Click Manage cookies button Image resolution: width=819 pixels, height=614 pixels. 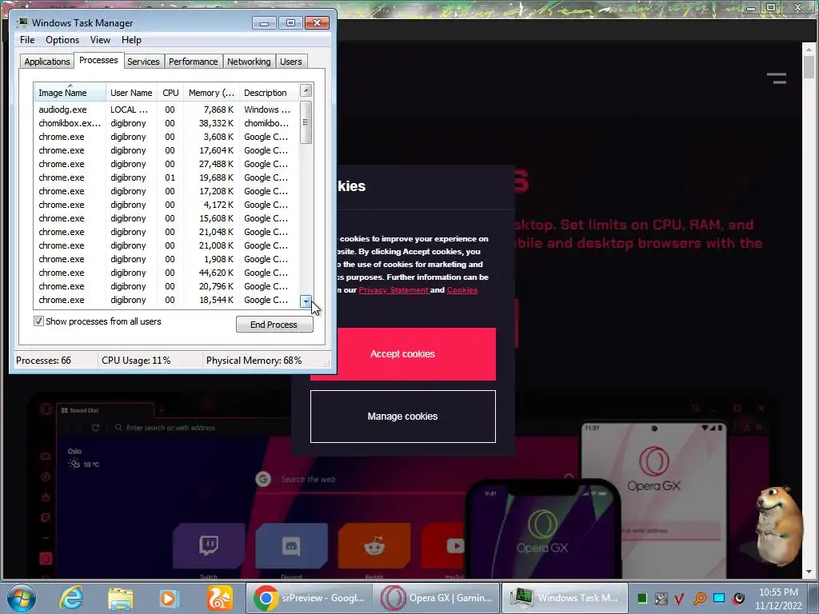pyautogui.click(x=403, y=416)
